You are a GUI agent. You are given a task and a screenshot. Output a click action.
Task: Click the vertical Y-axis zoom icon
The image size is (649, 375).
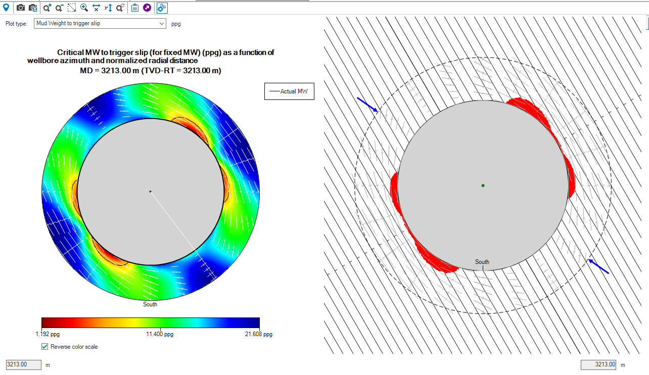pos(108,8)
